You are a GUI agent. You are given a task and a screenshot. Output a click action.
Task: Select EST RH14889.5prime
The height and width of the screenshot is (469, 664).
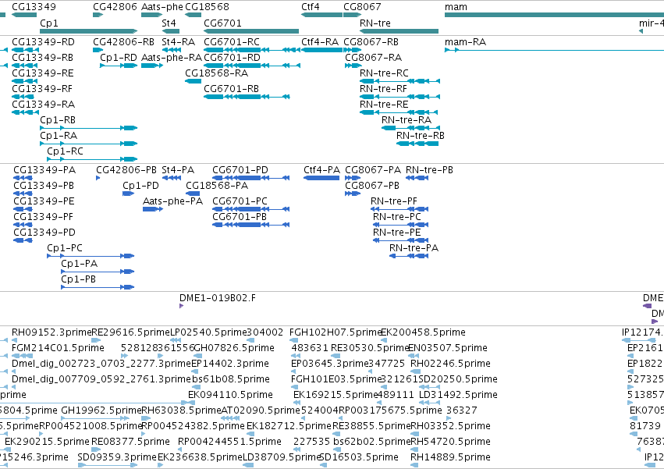(x=450, y=457)
